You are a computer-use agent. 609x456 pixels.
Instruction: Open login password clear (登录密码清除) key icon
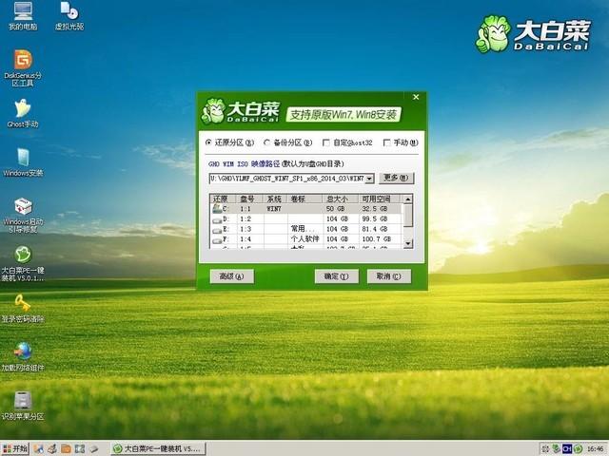pos(23,309)
